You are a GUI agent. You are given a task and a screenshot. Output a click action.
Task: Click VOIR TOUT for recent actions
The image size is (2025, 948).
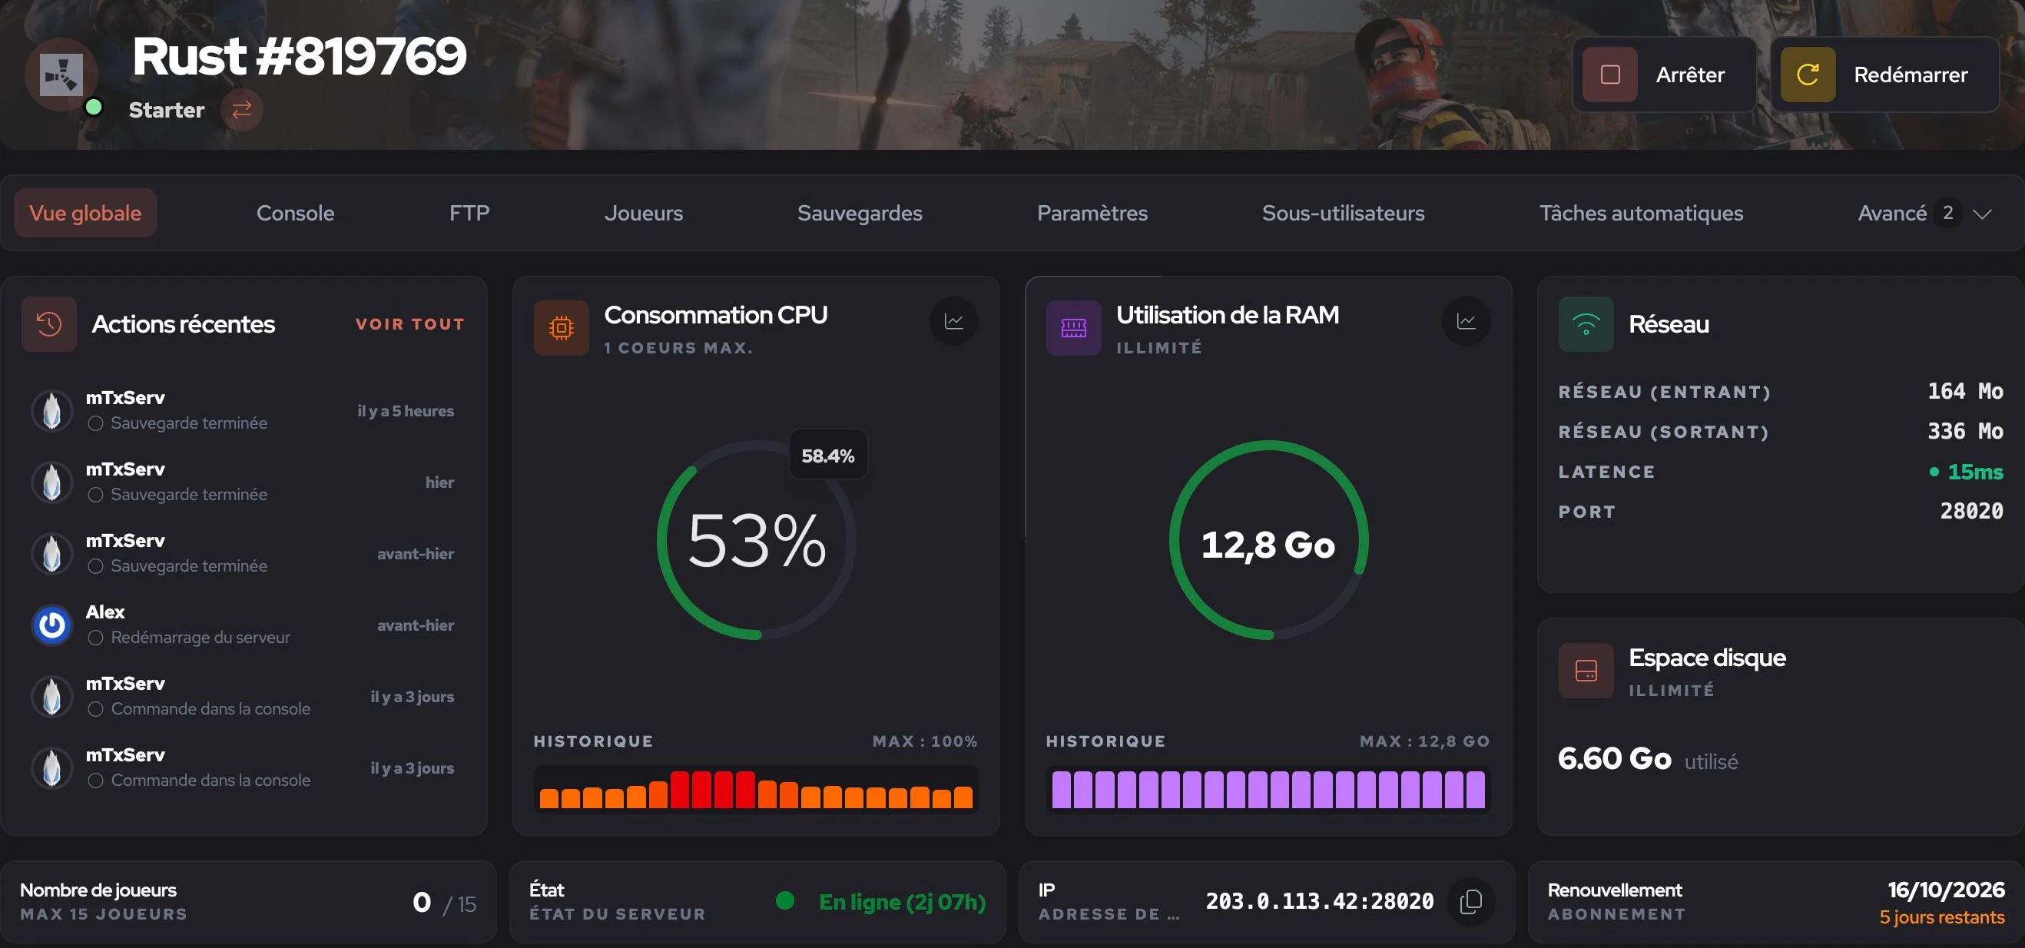410,324
